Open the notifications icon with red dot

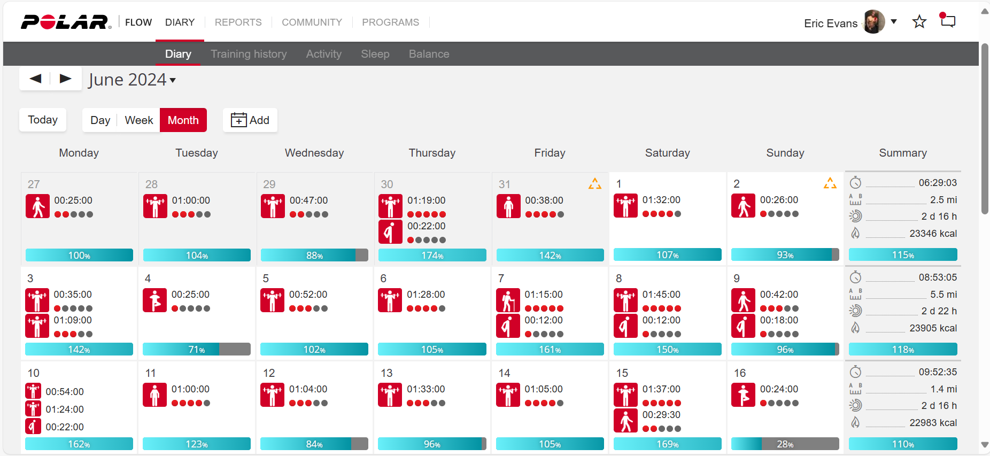click(947, 21)
